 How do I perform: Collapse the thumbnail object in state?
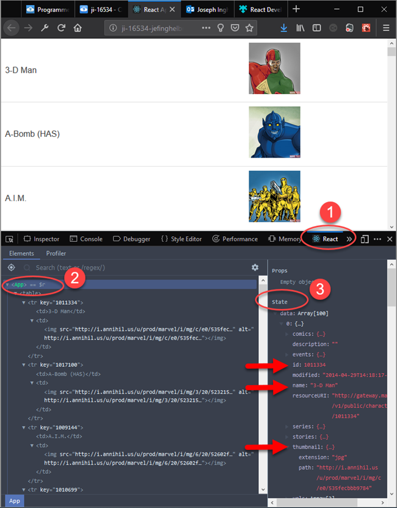(287, 447)
